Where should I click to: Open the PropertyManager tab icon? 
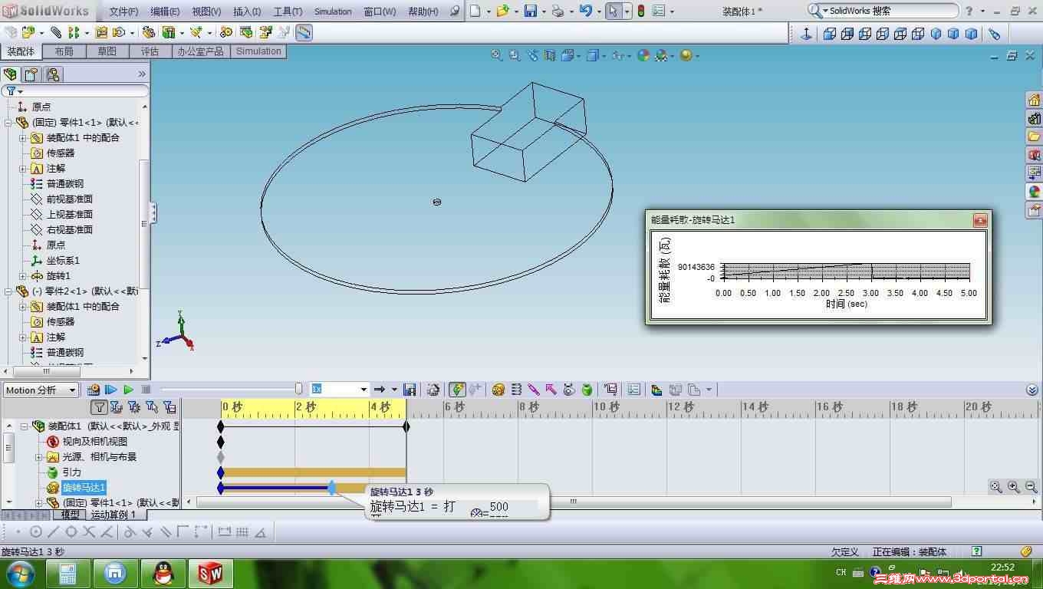31,74
